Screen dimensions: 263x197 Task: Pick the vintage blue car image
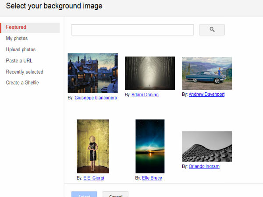pyautogui.click(x=207, y=73)
